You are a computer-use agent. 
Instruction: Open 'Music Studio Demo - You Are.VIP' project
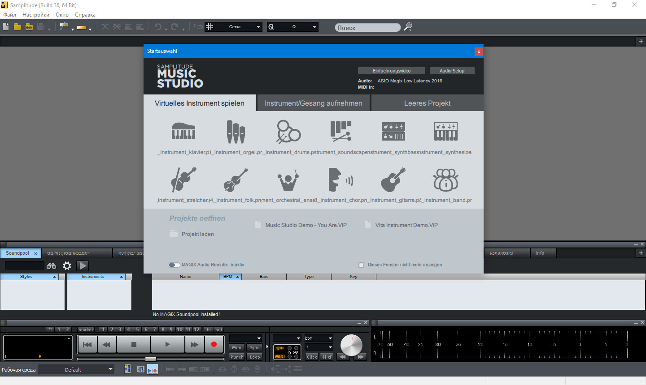(x=306, y=225)
